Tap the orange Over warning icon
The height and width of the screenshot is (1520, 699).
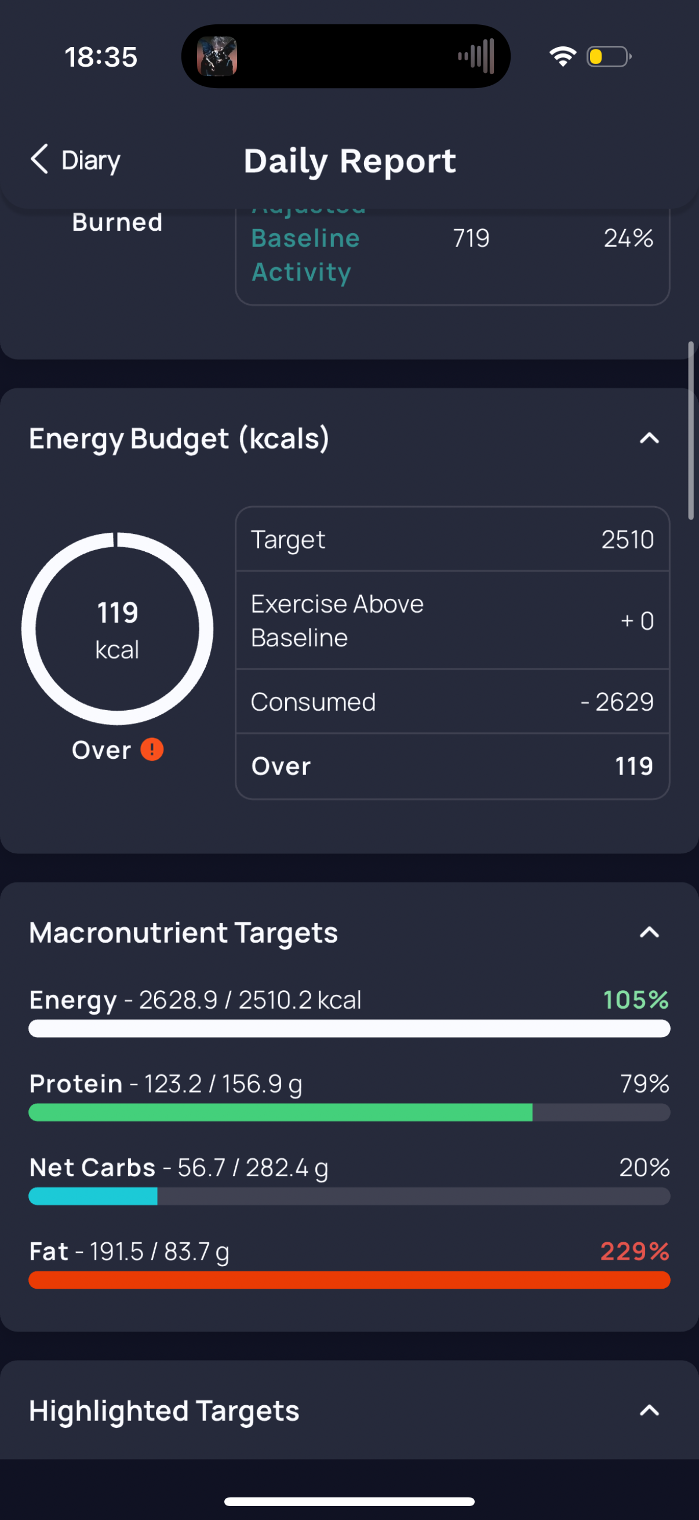click(152, 750)
